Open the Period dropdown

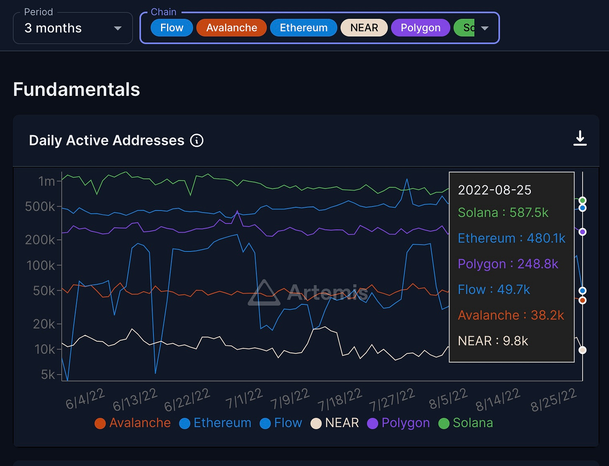tap(73, 28)
